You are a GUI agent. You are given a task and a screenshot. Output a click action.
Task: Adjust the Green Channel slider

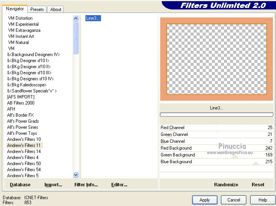click(216, 134)
